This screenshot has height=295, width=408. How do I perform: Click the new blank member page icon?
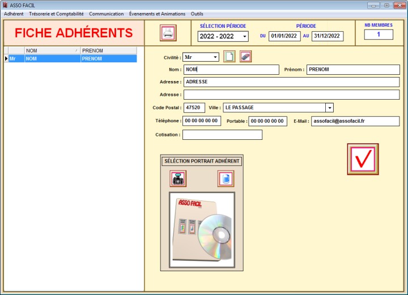pyautogui.click(x=229, y=57)
